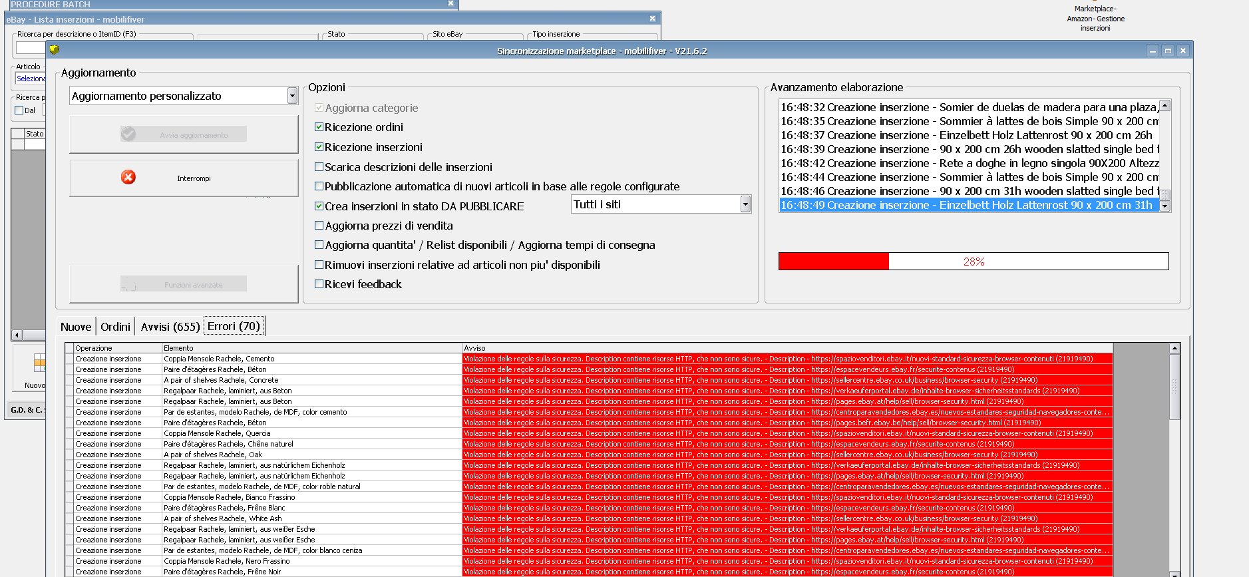Select the 16:48:32 Creazione inserzione log entry

click(x=970, y=107)
